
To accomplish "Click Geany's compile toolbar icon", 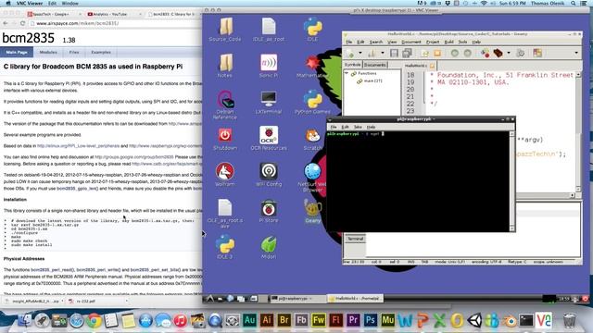I will 486,53.
